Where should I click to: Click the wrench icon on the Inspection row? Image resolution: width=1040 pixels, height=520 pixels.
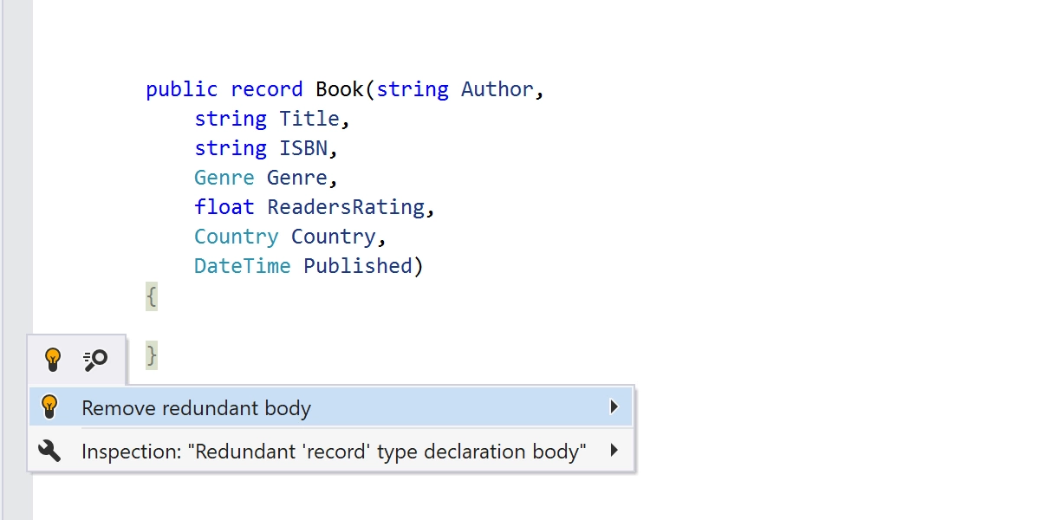(49, 451)
